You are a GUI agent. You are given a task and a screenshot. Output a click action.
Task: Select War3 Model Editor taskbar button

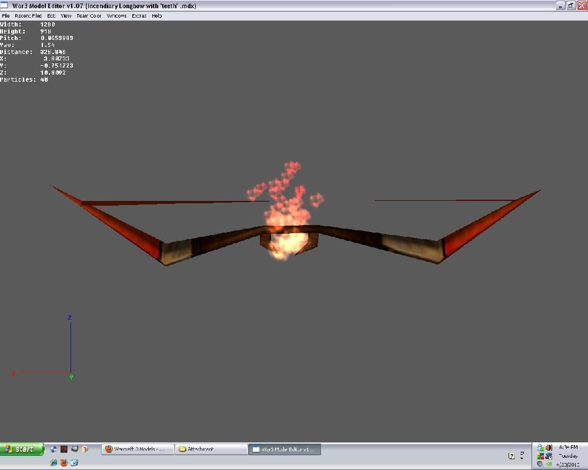pos(284,449)
